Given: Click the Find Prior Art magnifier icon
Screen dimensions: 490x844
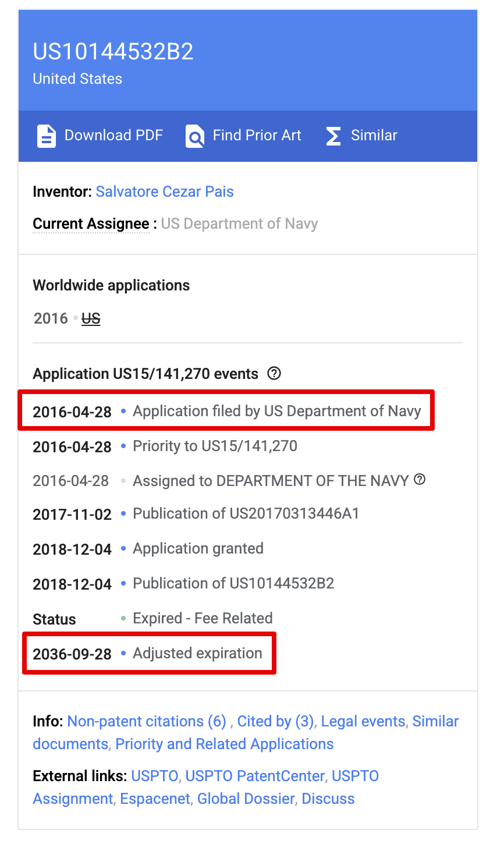Looking at the screenshot, I should click(195, 136).
